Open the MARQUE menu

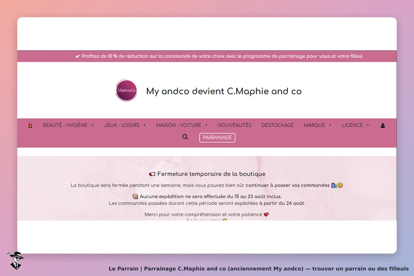pyautogui.click(x=314, y=125)
